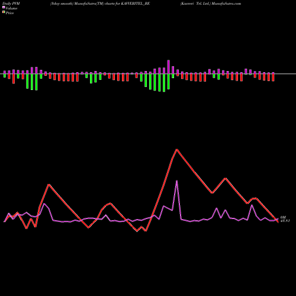
Task: Click the Price legend color swatch
Action: pos(4,12)
